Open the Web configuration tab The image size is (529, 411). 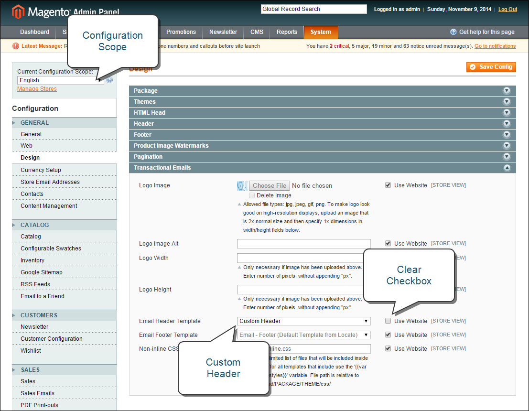(x=65, y=145)
